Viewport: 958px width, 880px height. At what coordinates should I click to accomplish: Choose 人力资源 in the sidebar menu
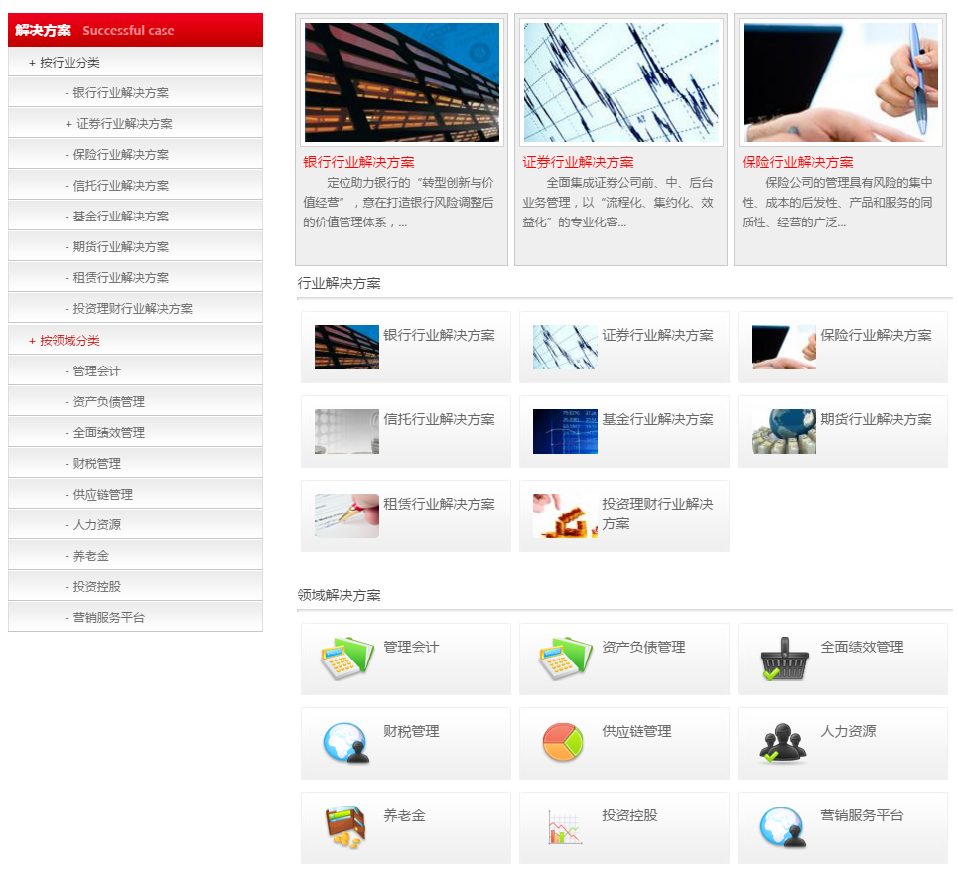pyautogui.click(x=135, y=525)
